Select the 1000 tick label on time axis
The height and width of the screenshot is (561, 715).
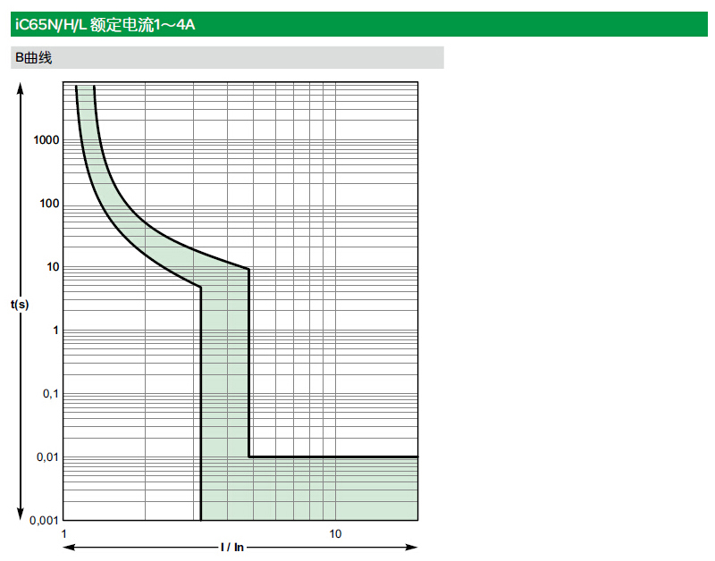(x=46, y=140)
